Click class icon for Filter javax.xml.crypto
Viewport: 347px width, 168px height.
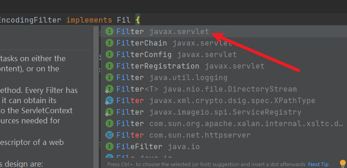click(110, 100)
